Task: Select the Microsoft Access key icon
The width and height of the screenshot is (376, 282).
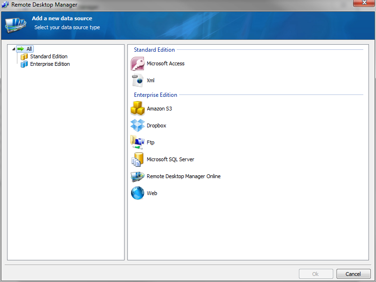Action: click(x=137, y=63)
